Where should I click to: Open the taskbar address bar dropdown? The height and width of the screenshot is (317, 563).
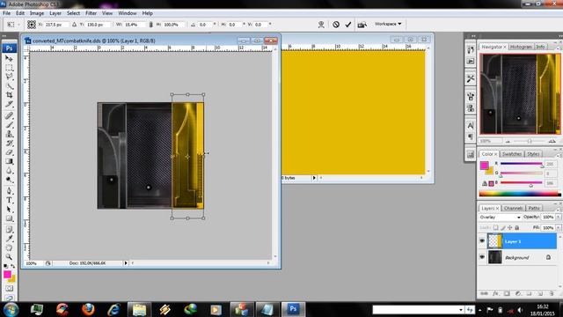[x=461, y=310]
